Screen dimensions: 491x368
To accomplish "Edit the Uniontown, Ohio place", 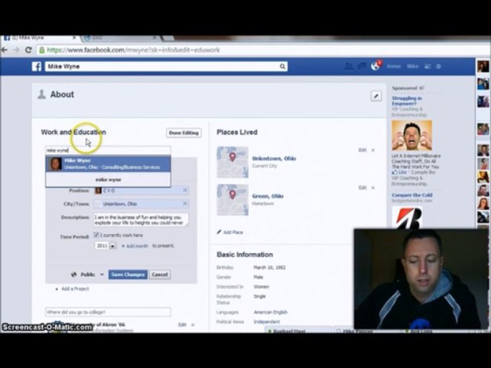I will [362, 150].
